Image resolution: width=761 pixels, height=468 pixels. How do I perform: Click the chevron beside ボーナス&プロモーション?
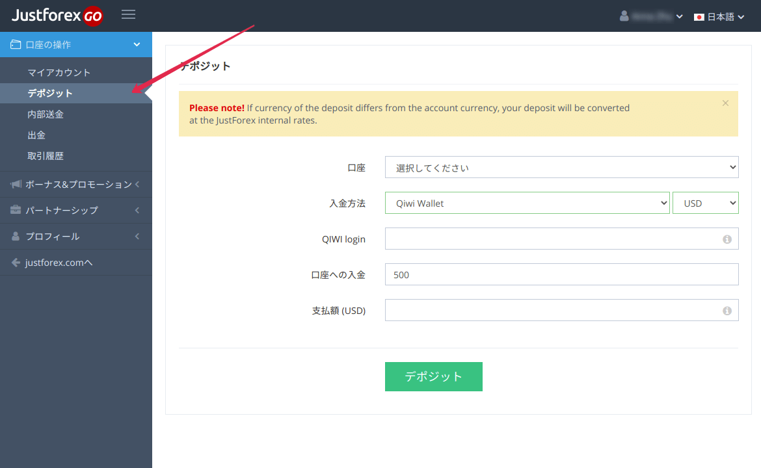[x=137, y=185]
